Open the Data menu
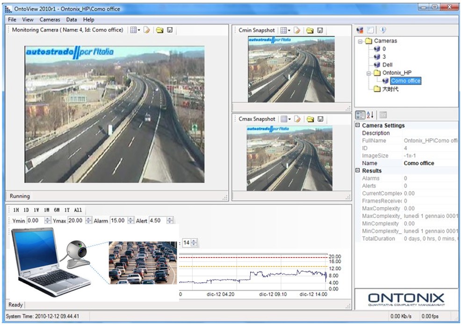The image size is (462, 325). (x=72, y=20)
